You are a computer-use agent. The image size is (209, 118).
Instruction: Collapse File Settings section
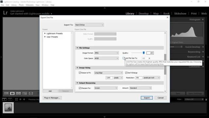point(77,48)
